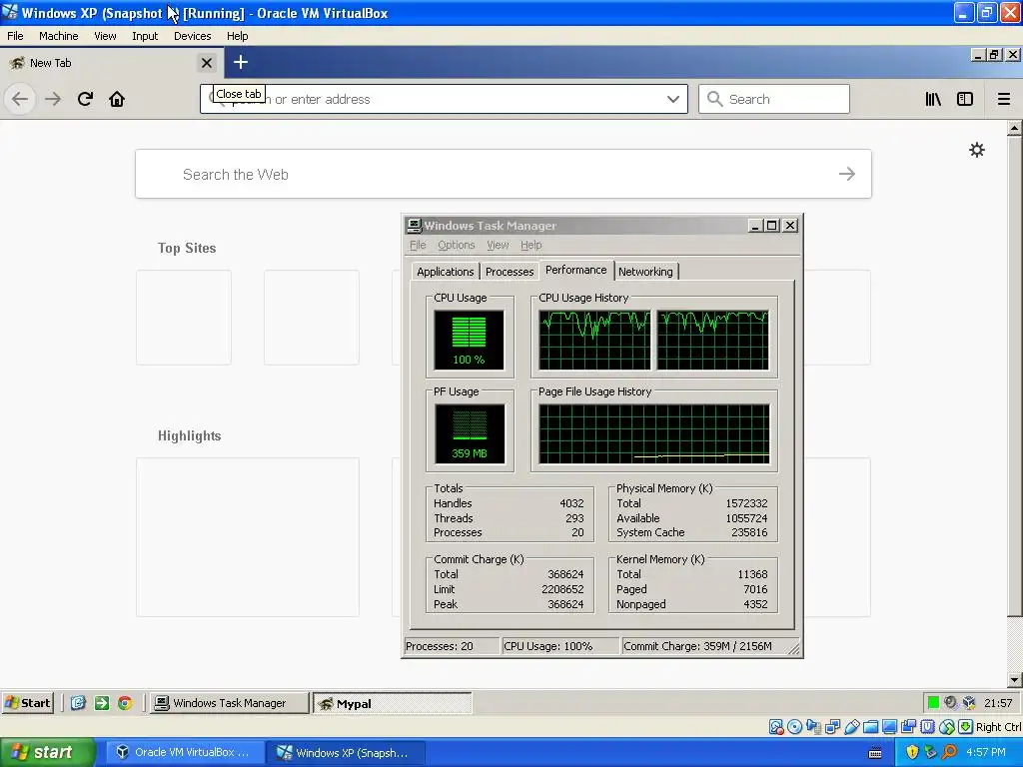Image resolution: width=1023 pixels, height=767 pixels.
Task: Launch Chrome from guest quick launch
Action: pyautogui.click(x=125, y=703)
